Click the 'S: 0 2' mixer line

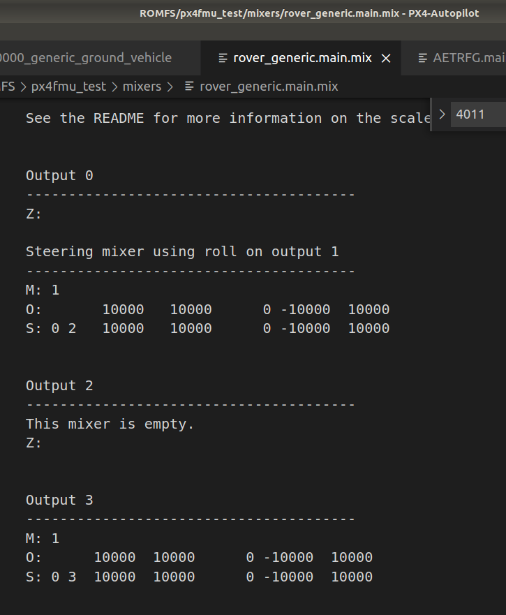coord(208,328)
